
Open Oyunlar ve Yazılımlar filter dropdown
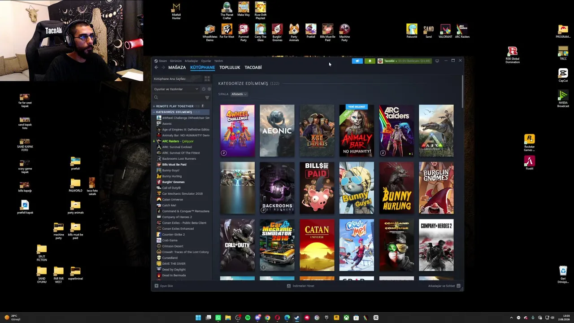coord(176,89)
